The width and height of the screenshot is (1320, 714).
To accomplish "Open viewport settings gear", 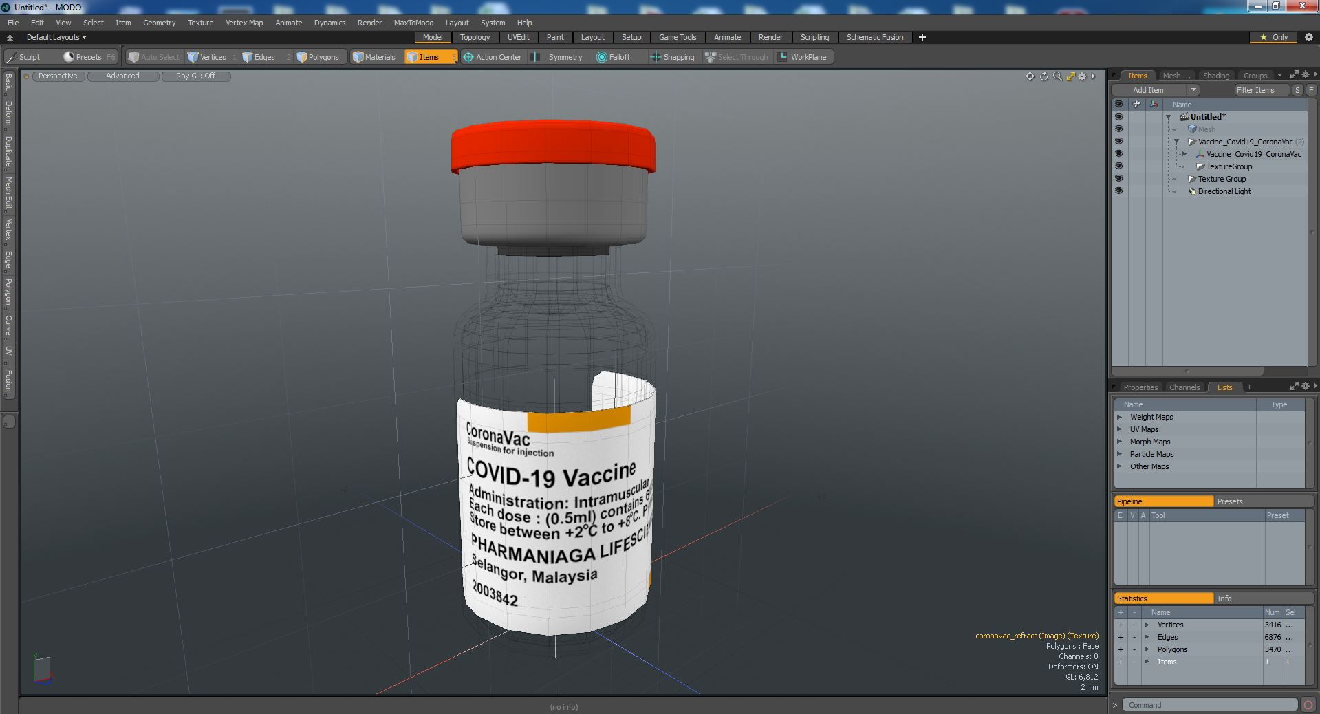I will click(1082, 76).
